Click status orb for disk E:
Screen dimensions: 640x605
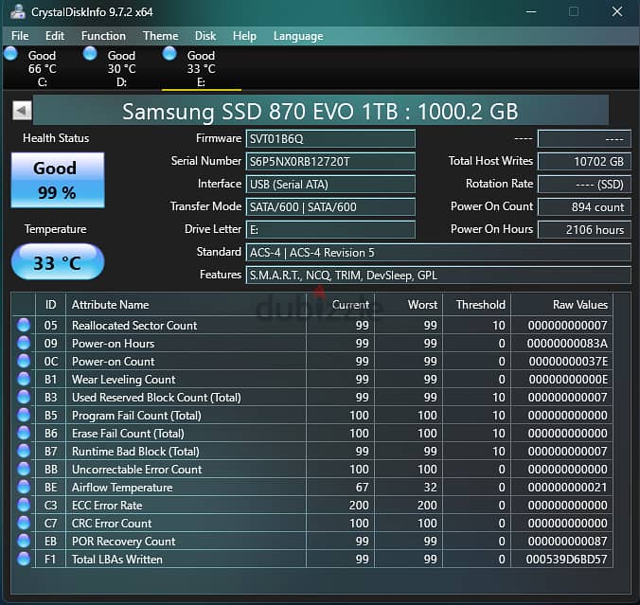pyautogui.click(x=169, y=53)
